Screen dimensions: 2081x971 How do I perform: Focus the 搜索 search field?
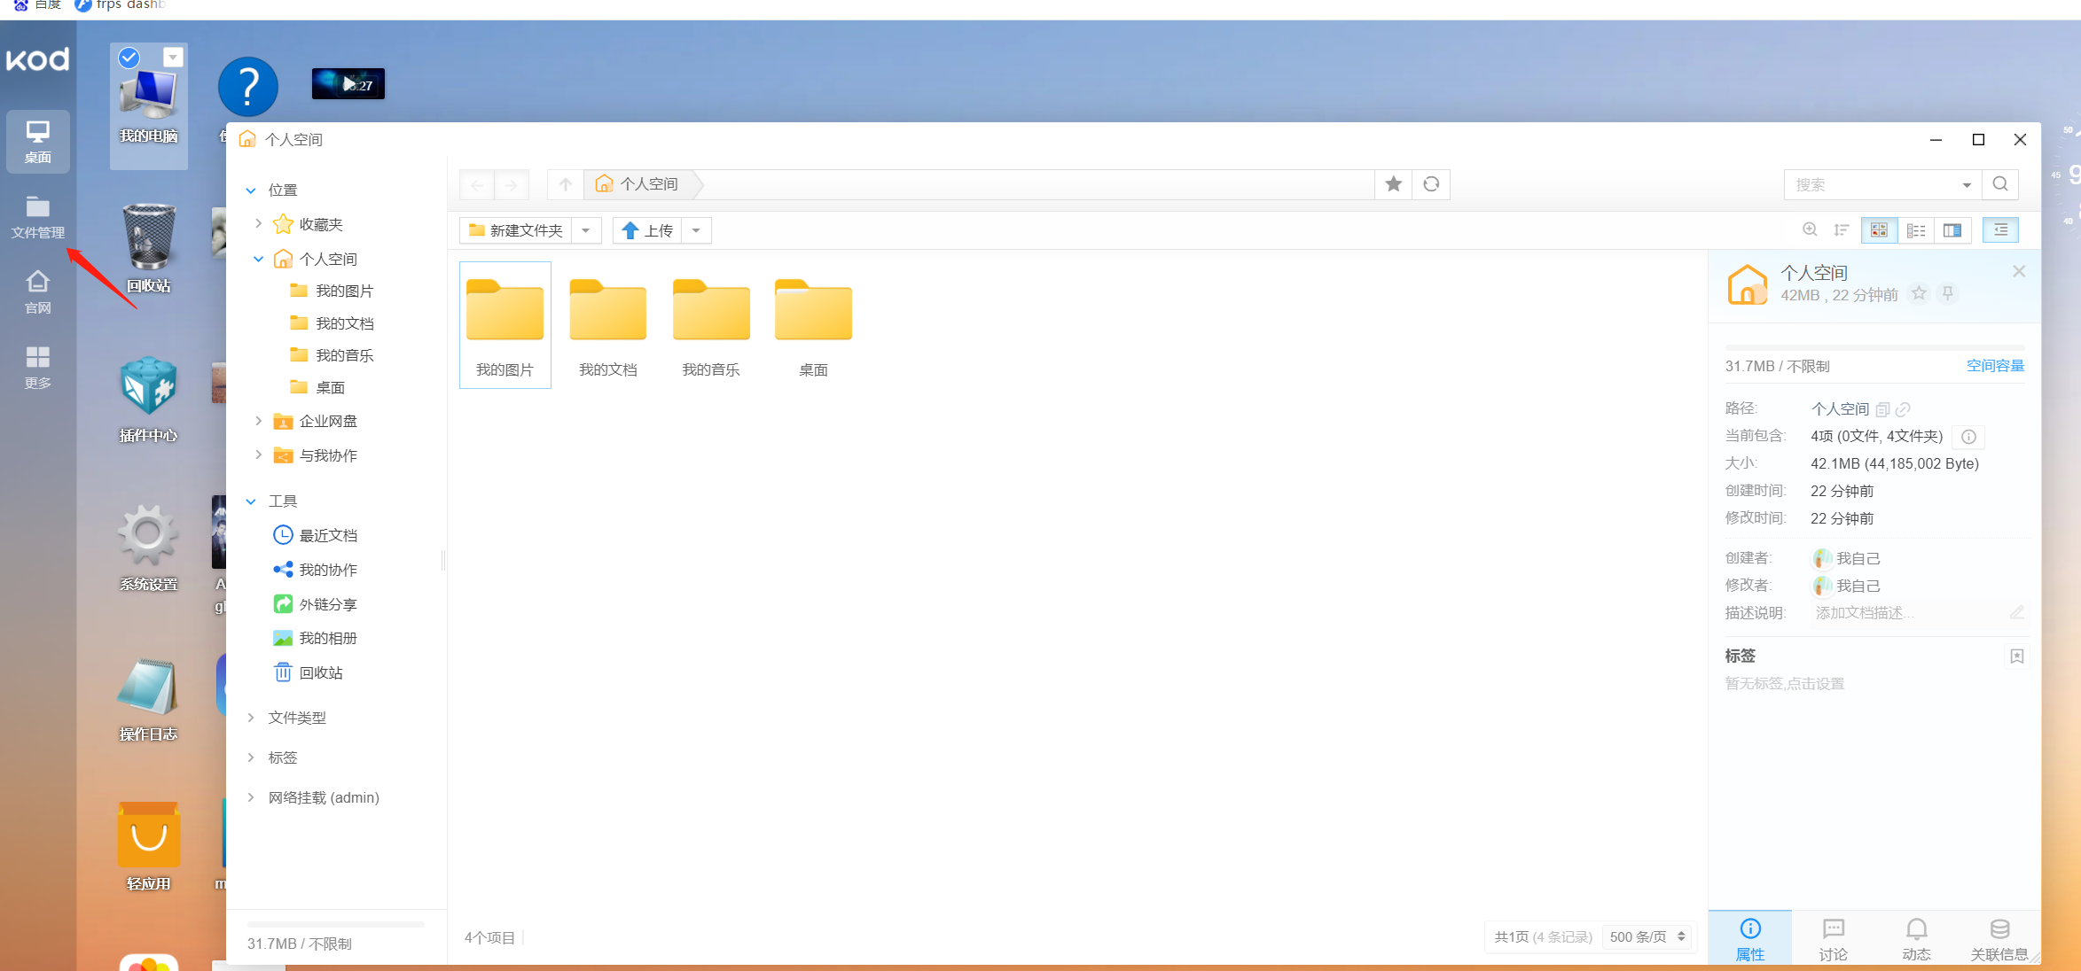coord(1871,184)
